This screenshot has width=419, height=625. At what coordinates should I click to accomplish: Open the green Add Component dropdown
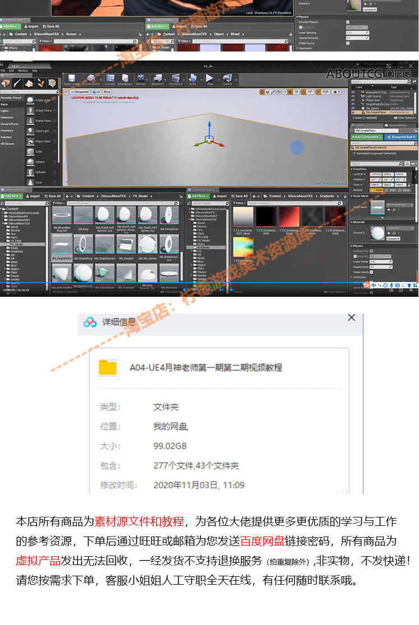[366, 137]
